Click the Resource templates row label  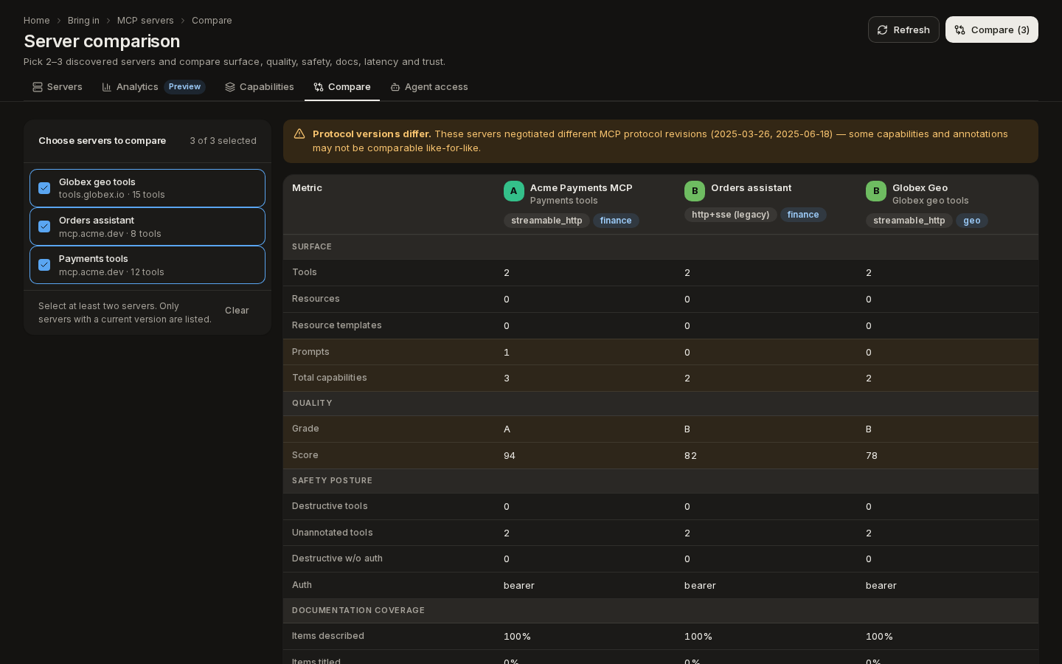337,325
